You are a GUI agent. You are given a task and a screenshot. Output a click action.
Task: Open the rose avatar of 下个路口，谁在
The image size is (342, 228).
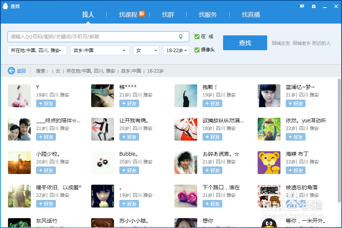point(186,196)
